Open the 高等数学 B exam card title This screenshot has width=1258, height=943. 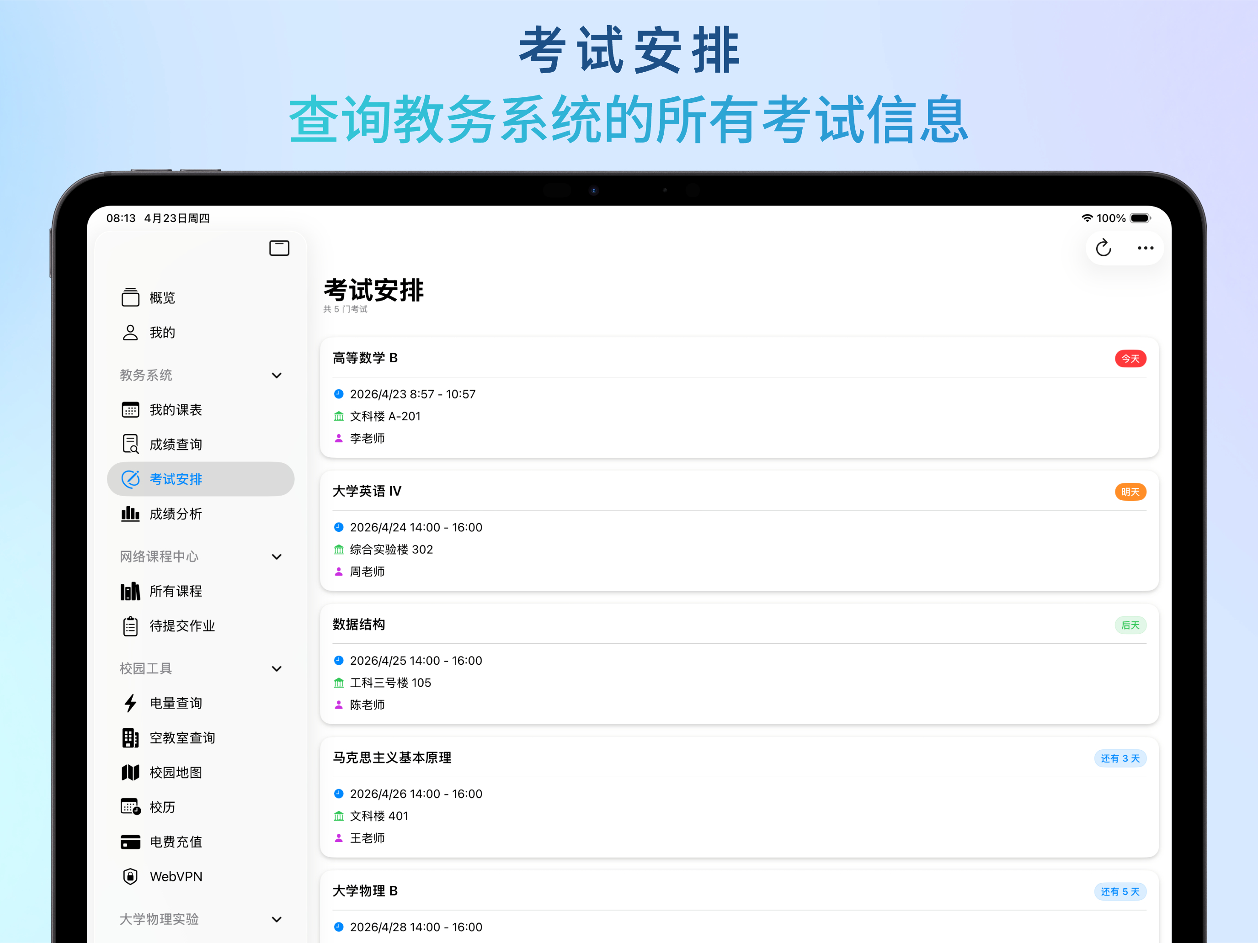click(365, 358)
